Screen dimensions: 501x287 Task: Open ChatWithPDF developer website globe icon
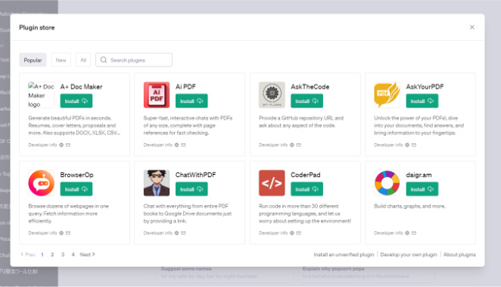(x=176, y=233)
